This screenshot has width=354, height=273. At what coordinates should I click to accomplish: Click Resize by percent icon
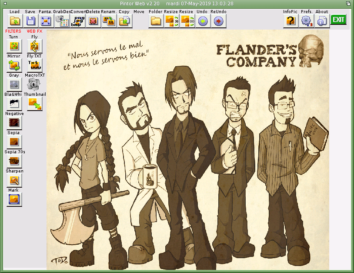click(172, 21)
